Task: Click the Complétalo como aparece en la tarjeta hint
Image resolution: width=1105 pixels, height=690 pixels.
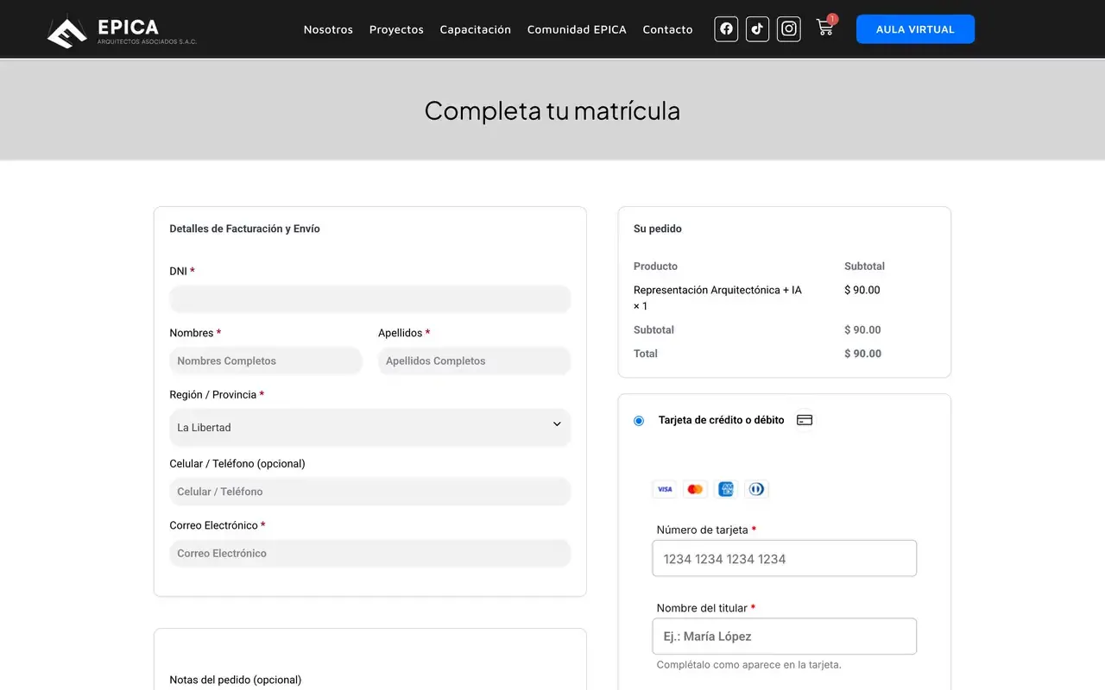Action: pyautogui.click(x=749, y=665)
